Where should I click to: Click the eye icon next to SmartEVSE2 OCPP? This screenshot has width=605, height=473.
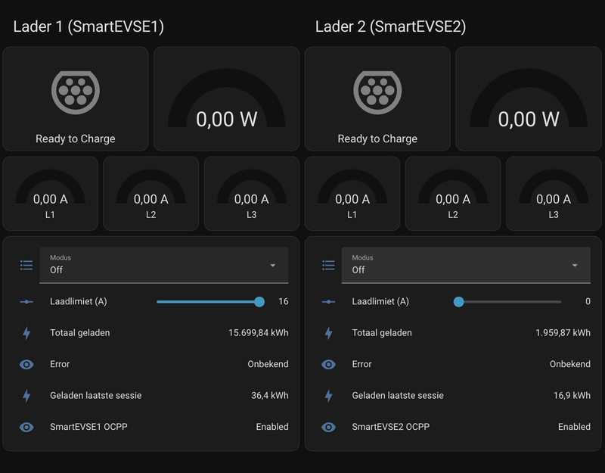(x=328, y=427)
